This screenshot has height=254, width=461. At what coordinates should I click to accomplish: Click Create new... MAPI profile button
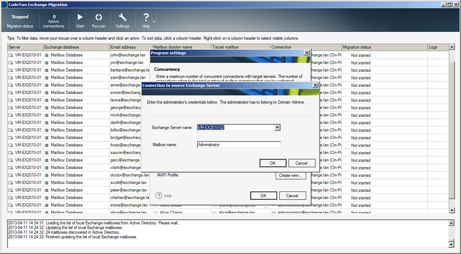[291, 176]
